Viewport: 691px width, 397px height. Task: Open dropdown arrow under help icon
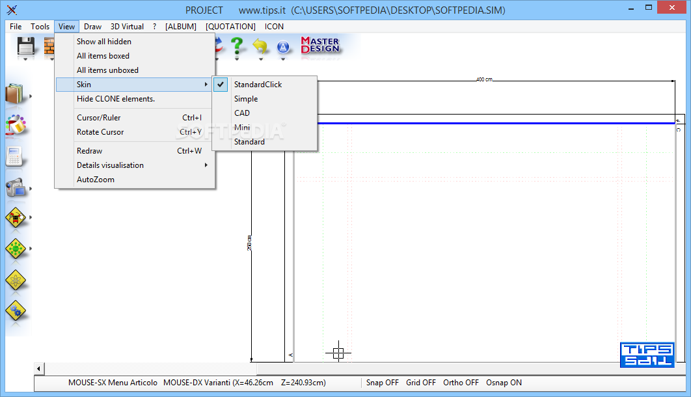coord(237,59)
